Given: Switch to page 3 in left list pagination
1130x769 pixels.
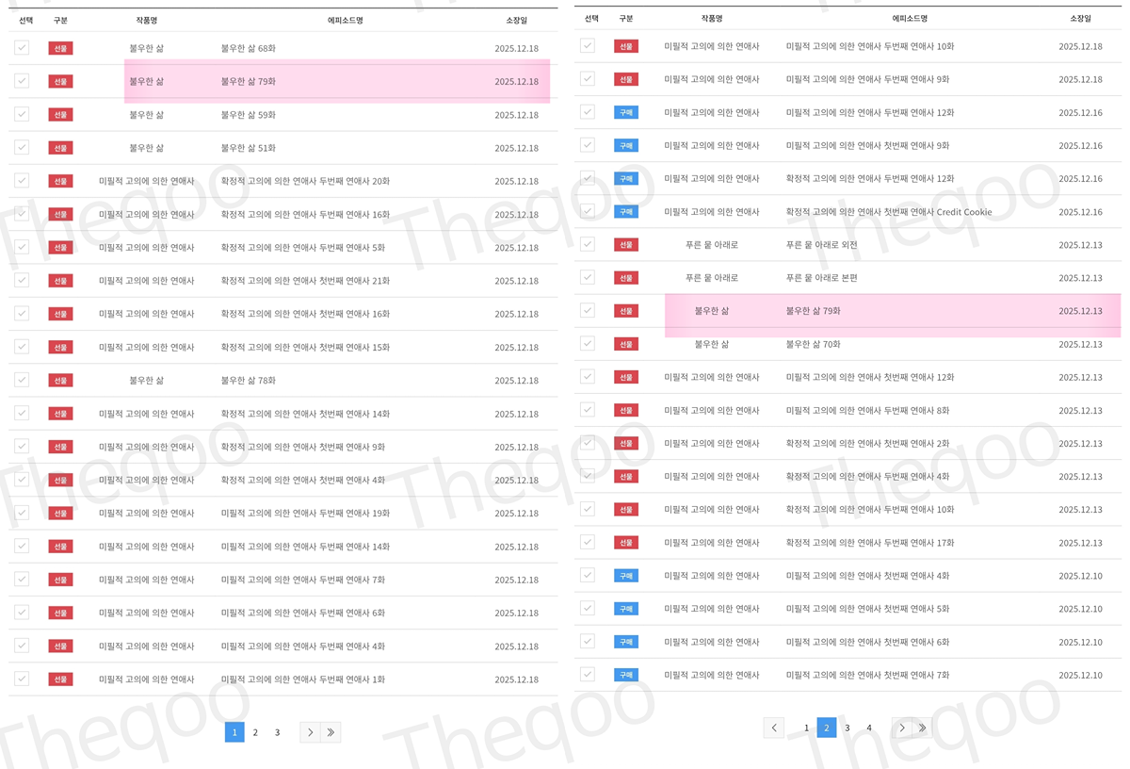Looking at the screenshot, I should coord(277,732).
